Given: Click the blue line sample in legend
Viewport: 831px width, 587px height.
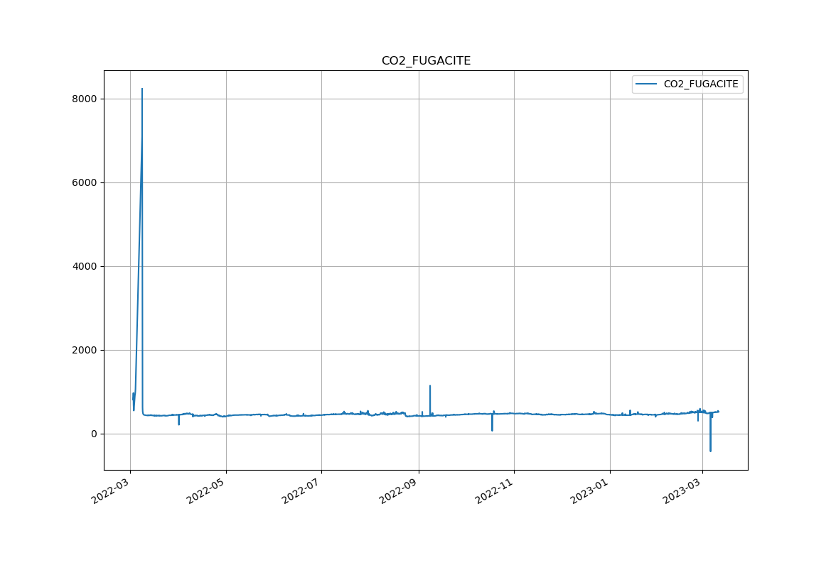Looking at the screenshot, I should point(646,84).
